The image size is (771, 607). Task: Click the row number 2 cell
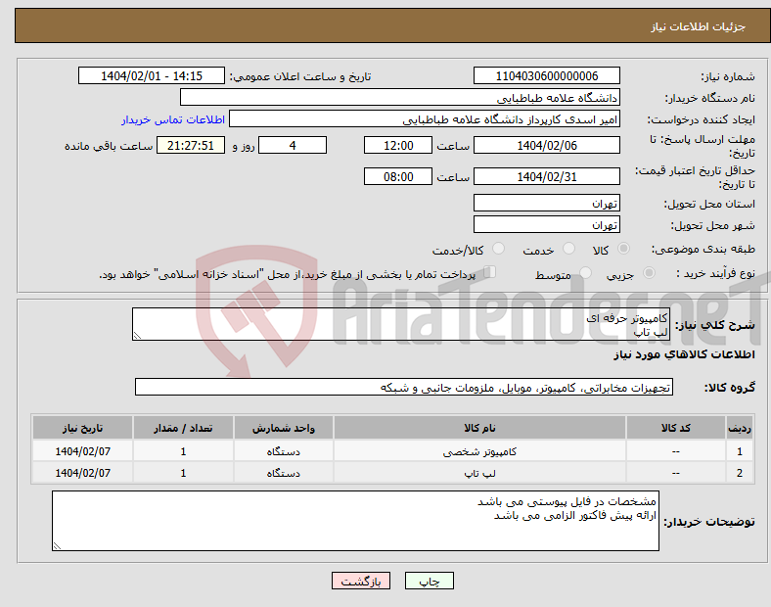(740, 473)
